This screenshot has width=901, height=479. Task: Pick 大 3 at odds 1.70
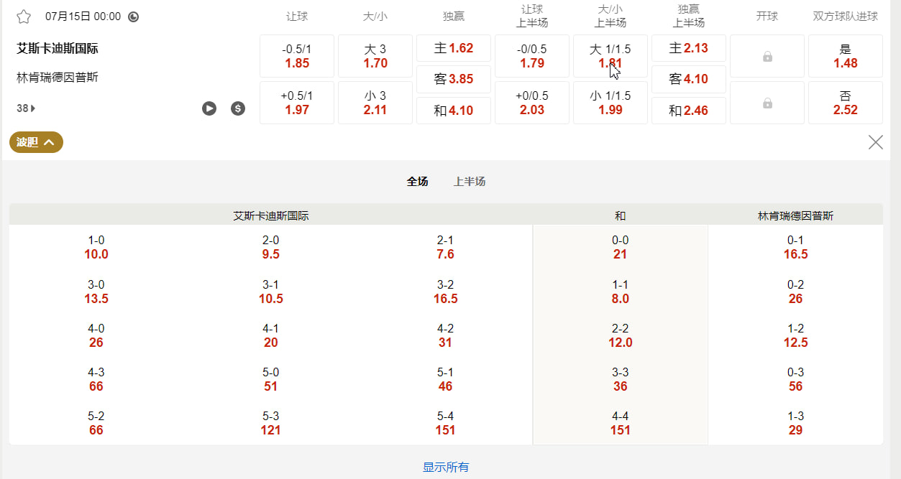pyautogui.click(x=375, y=56)
